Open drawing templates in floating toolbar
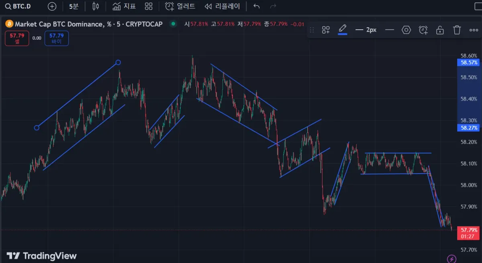 pyautogui.click(x=326, y=30)
